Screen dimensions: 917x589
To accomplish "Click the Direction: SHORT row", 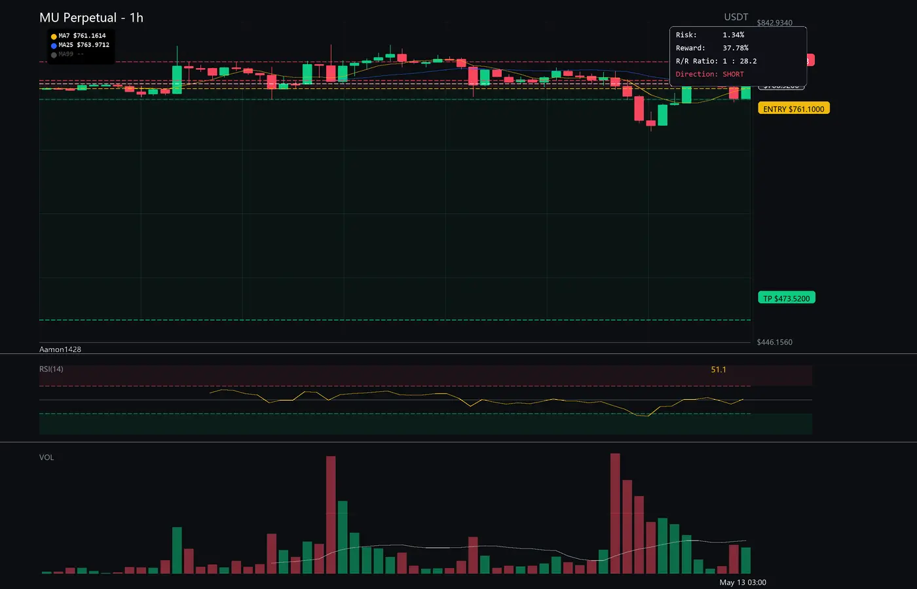I will click(x=710, y=74).
